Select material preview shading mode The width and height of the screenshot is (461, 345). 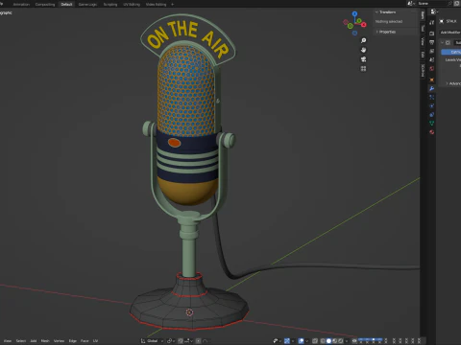click(x=335, y=341)
